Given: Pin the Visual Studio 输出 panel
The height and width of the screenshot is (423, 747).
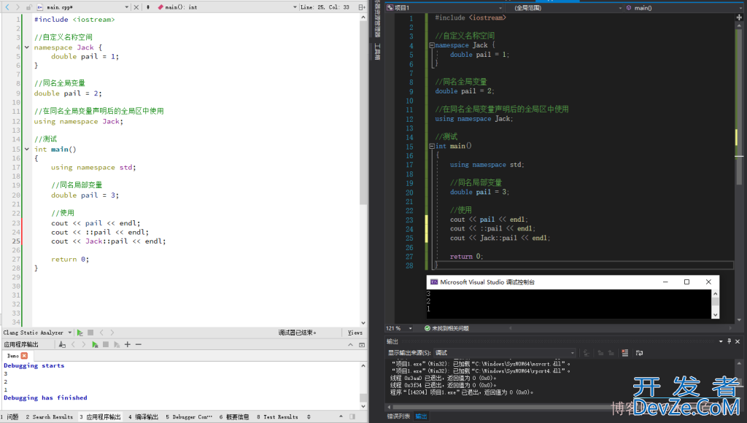Looking at the screenshot, I should (x=729, y=341).
